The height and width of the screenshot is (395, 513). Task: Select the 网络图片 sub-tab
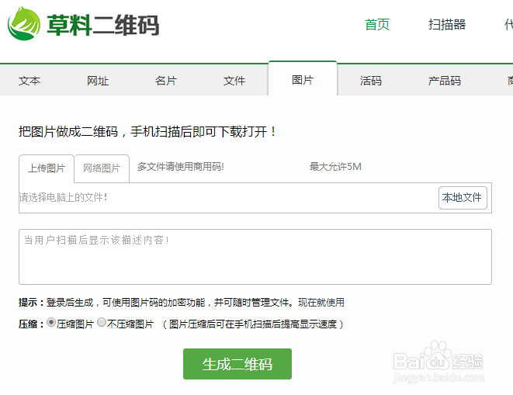click(102, 168)
